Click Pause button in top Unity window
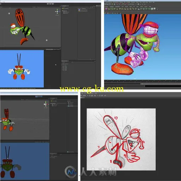Screen dimensions: 181x181 click(x=50, y=4)
